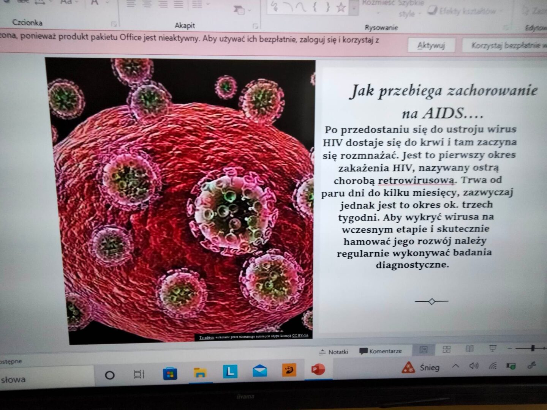Screen dimensions: 547x410
Task: Open the blue L app on taskbar
Action: tap(230, 371)
